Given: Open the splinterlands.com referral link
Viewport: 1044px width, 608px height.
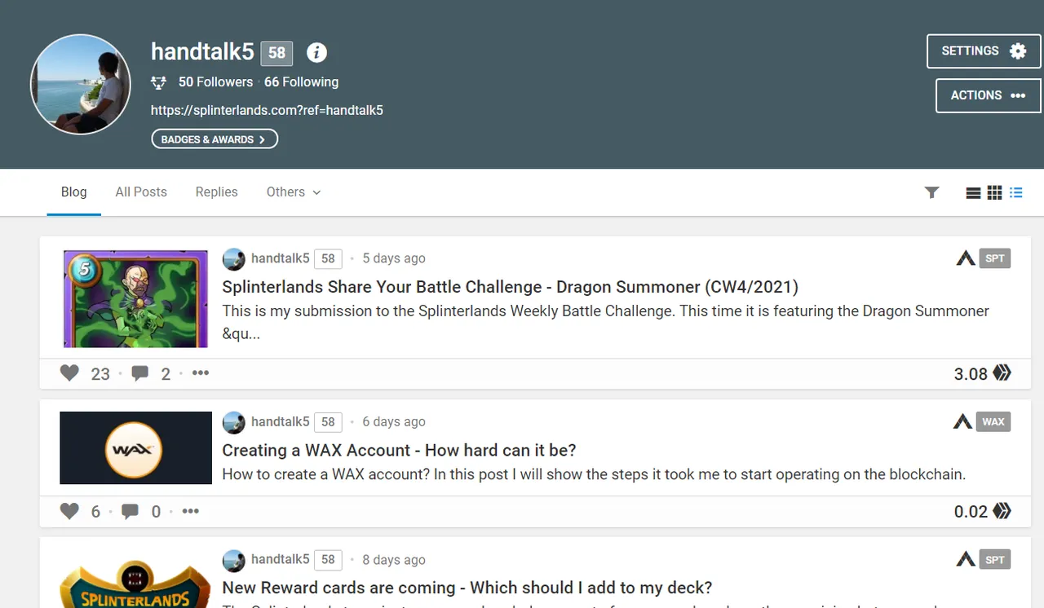Looking at the screenshot, I should click(267, 110).
